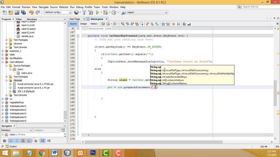Toggle Bookmark on current line
Image resolution: width=280 pixels, height=157 pixels.
tap(157, 24)
